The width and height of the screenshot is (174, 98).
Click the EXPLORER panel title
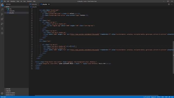pos(8,4)
